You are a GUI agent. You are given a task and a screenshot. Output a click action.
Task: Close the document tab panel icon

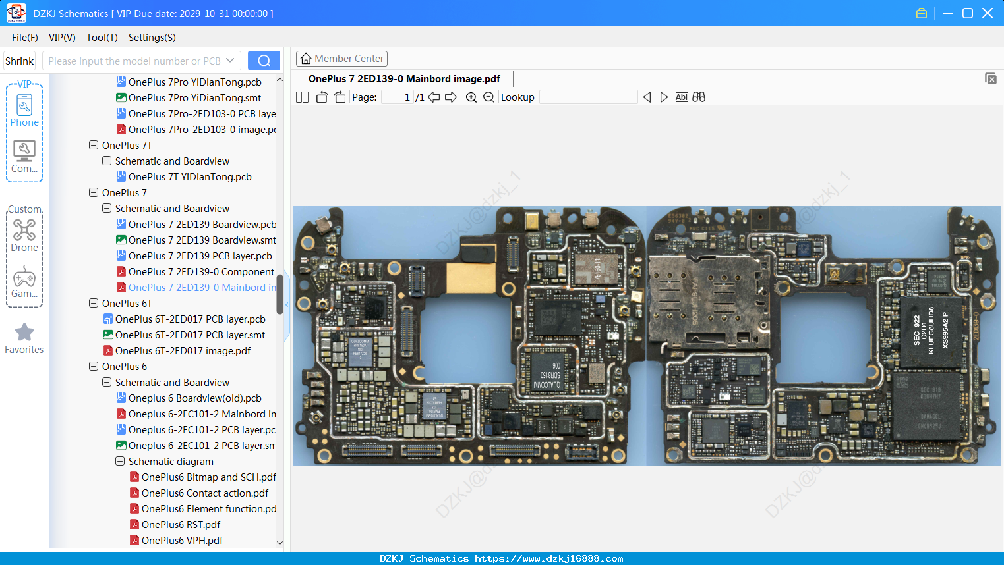tap(990, 78)
